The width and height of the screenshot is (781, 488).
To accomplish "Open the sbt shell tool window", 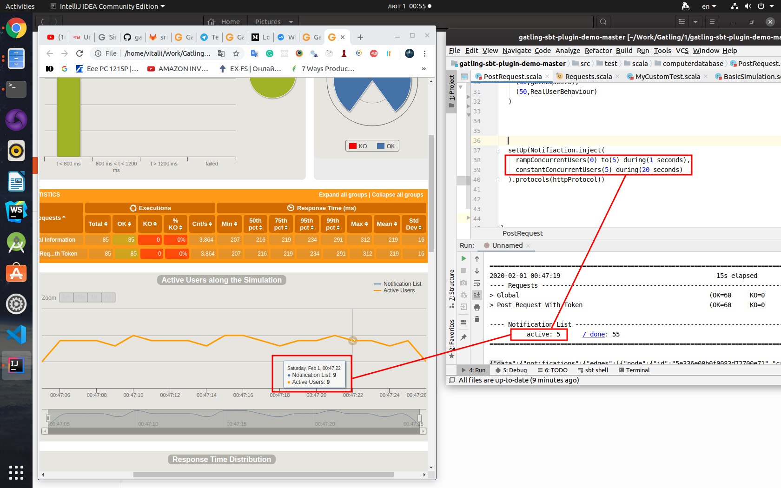I will pos(593,370).
